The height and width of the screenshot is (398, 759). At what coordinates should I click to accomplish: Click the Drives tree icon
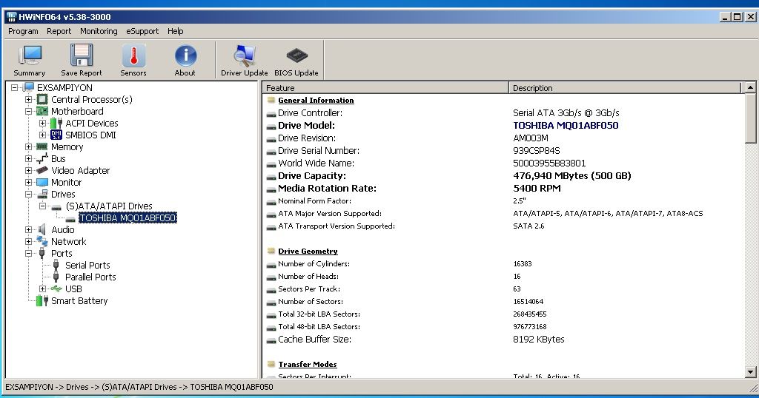pos(42,194)
